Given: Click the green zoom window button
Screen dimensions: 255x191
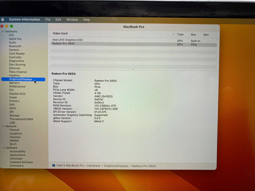Looking at the screenshot, I should click(11, 26).
